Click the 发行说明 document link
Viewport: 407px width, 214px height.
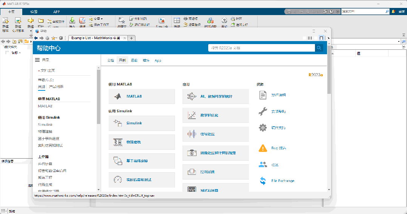pos(278,95)
